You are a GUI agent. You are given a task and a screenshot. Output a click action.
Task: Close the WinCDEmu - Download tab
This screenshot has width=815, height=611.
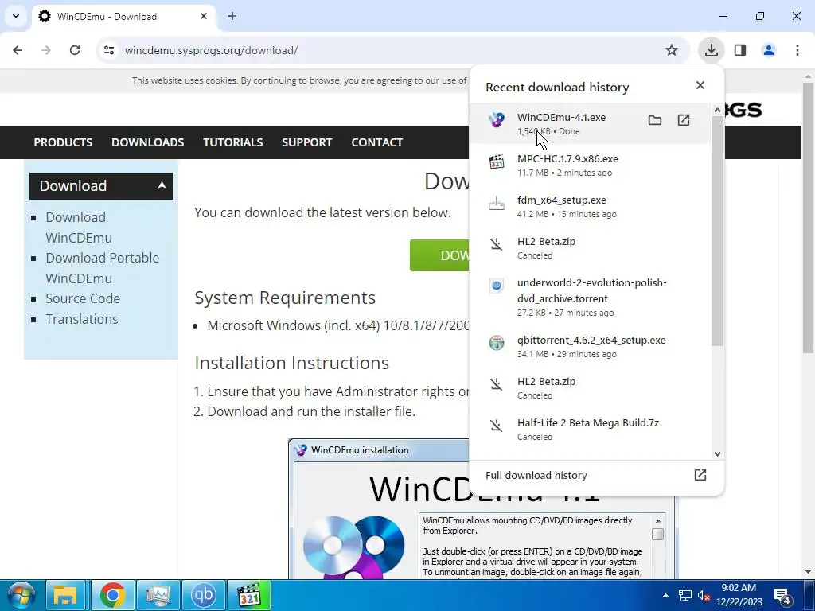click(204, 16)
